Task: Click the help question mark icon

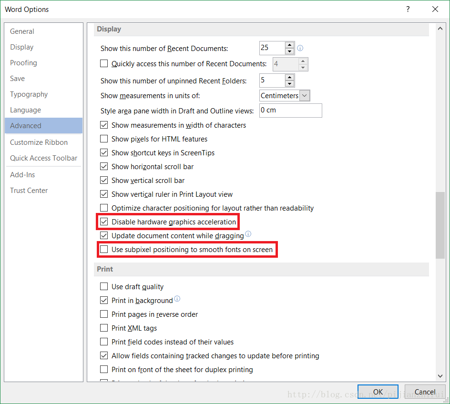Action: [x=408, y=9]
